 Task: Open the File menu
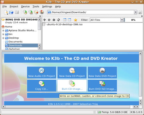pos(5,7)
